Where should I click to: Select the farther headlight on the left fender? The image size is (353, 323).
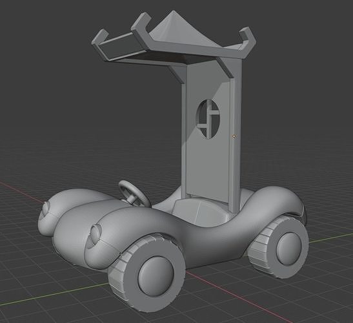tap(46, 208)
